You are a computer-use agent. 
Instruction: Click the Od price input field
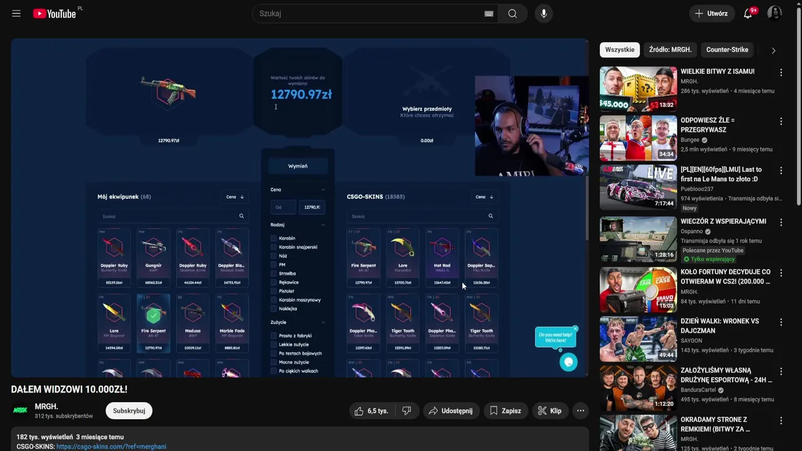point(283,207)
